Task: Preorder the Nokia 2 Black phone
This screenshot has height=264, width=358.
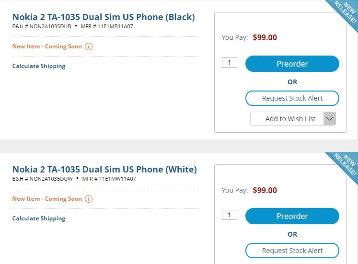Action: pos(292,64)
